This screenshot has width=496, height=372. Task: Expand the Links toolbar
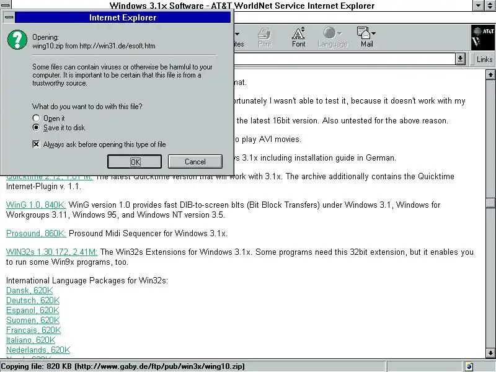(x=484, y=59)
